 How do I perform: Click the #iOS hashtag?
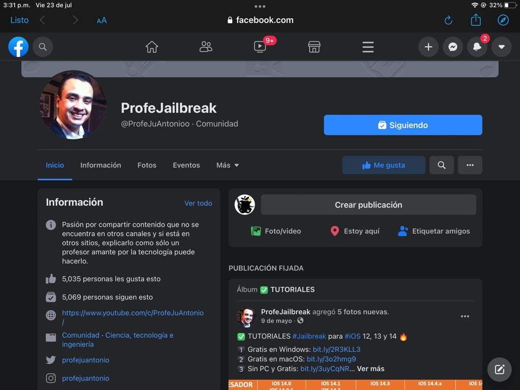point(352,336)
